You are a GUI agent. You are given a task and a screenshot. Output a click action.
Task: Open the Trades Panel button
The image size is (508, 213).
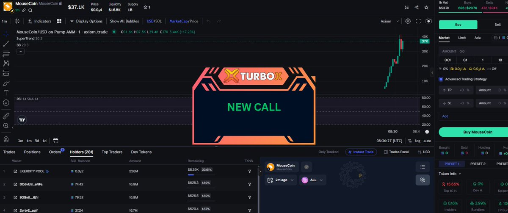tap(395, 152)
